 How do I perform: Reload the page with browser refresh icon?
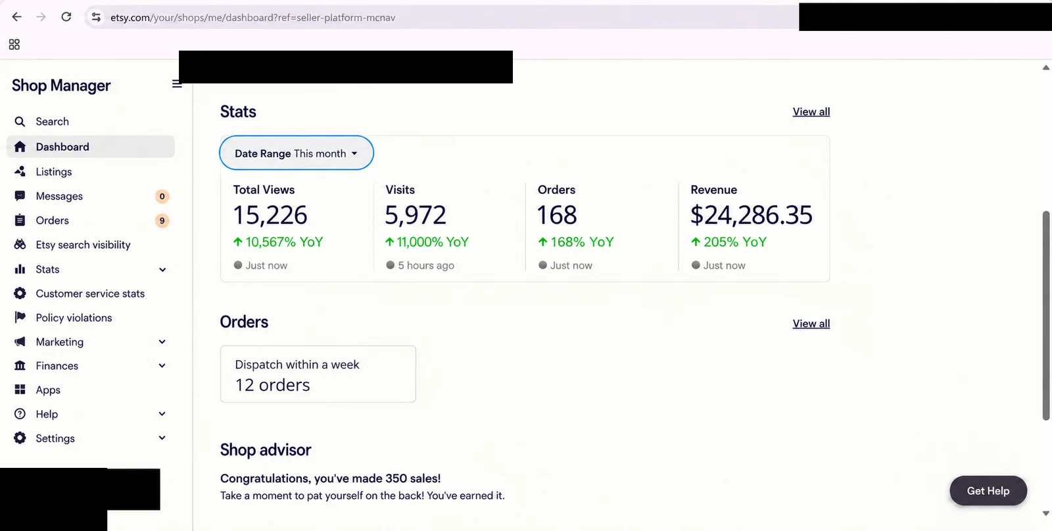(66, 17)
